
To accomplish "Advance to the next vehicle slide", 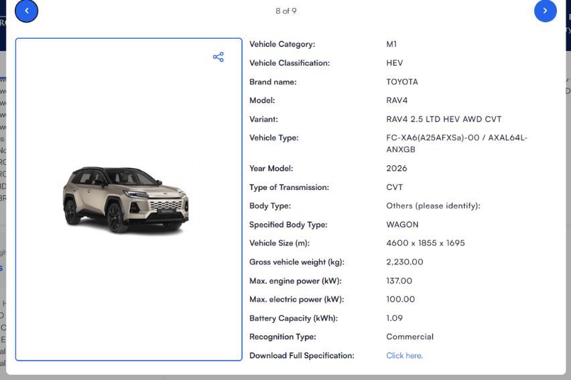I will (x=545, y=11).
